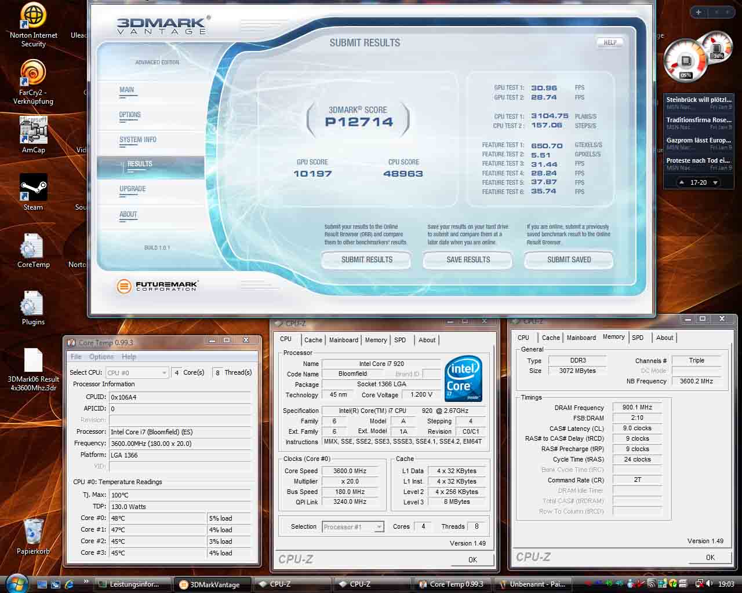Open Steinbrück will plötzl... news headline
The height and width of the screenshot is (593, 742).
[x=699, y=103]
